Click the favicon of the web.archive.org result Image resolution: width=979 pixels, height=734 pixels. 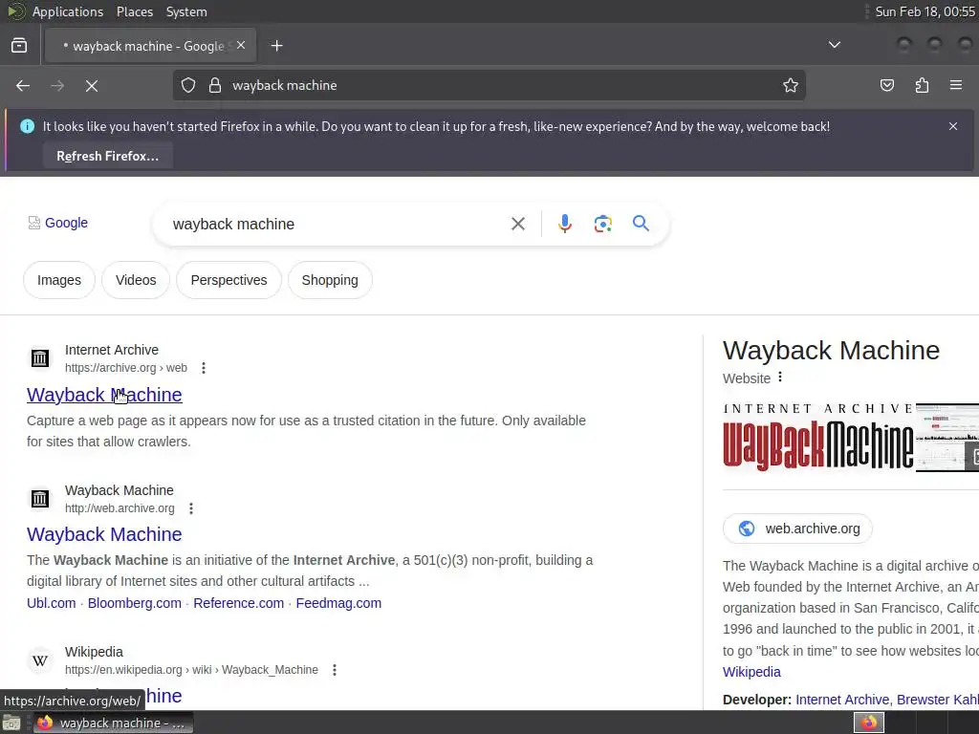coord(40,499)
